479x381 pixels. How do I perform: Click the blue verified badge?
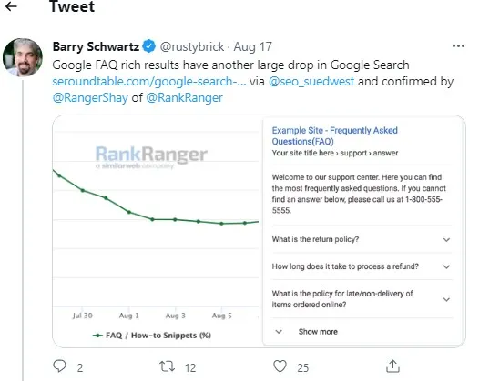(149, 46)
